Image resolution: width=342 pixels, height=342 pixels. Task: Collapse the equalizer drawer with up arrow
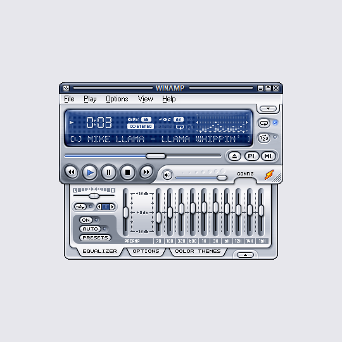[x=245, y=255]
